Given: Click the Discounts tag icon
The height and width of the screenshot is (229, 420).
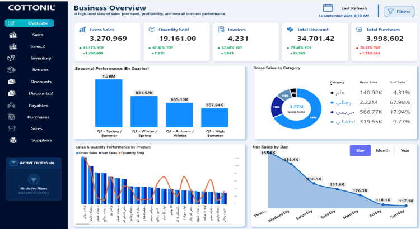Looking at the screenshot, I should click(x=12, y=82).
